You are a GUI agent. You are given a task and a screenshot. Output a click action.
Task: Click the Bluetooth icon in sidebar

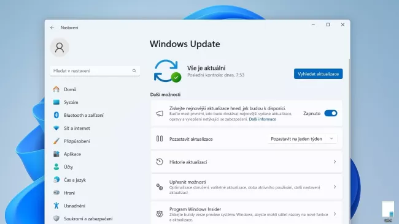pos(56,115)
